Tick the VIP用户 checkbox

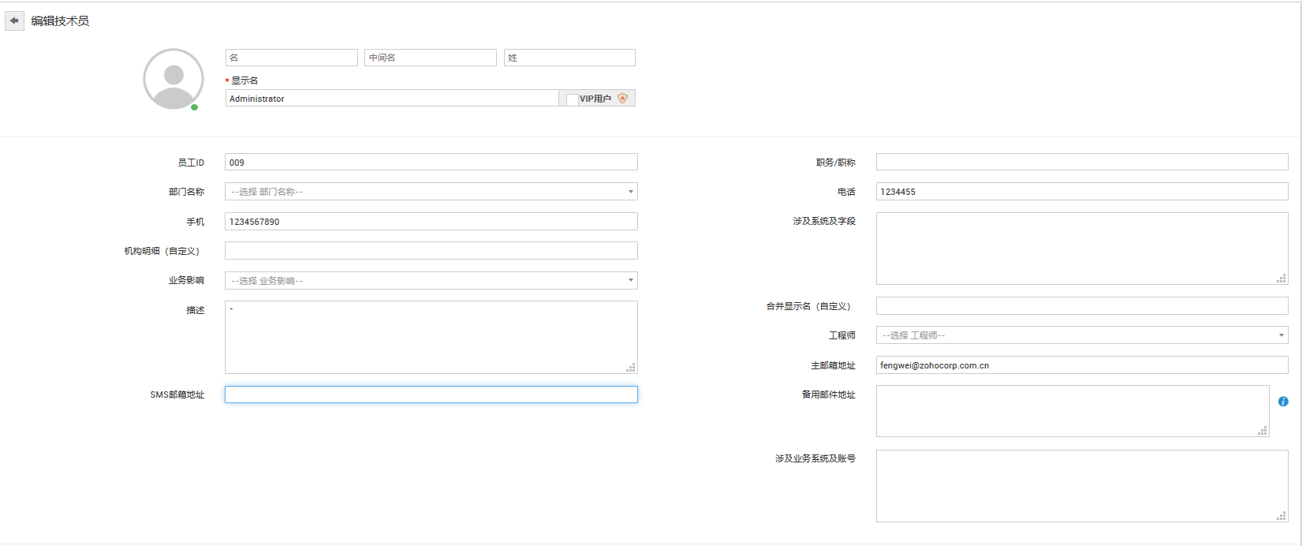pos(572,99)
